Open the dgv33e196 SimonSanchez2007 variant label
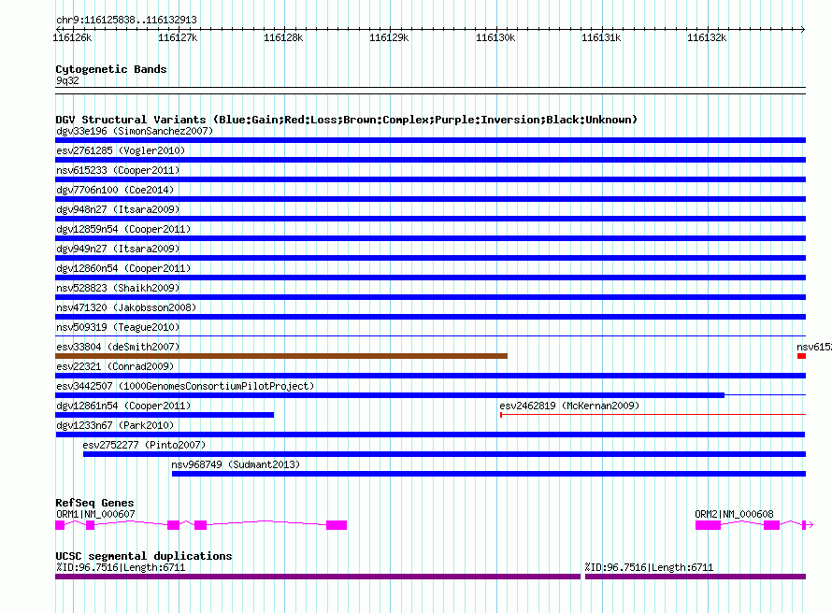This screenshot has width=832, height=613. coord(135,131)
